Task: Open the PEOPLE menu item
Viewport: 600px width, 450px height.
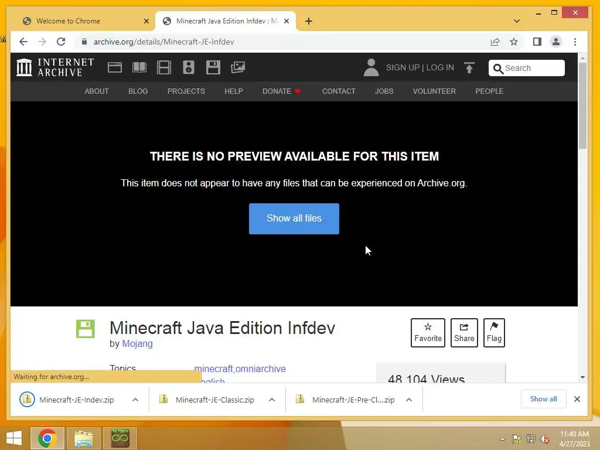Action: coord(489,91)
